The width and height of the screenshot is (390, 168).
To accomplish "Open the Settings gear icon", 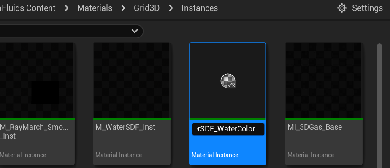I will (x=342, y=8).
